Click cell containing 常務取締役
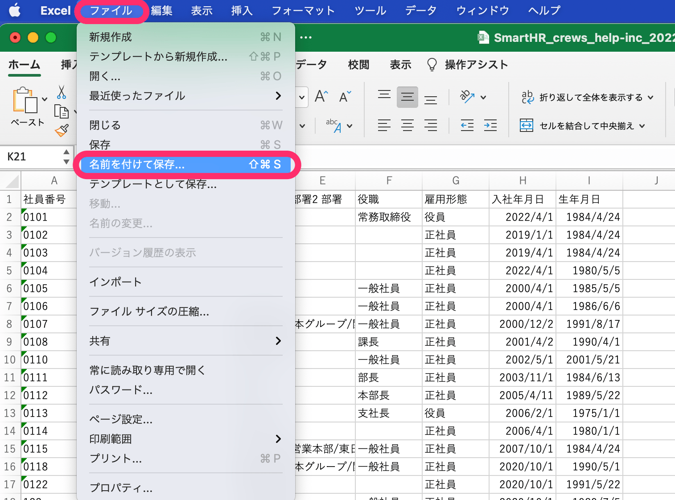675x500 pixels. tap(389, 217)
